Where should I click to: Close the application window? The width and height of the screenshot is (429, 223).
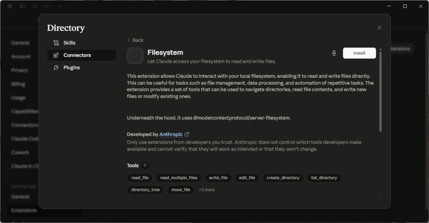click(x=420, y=6)
